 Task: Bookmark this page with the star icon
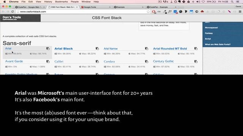point(148,12)
